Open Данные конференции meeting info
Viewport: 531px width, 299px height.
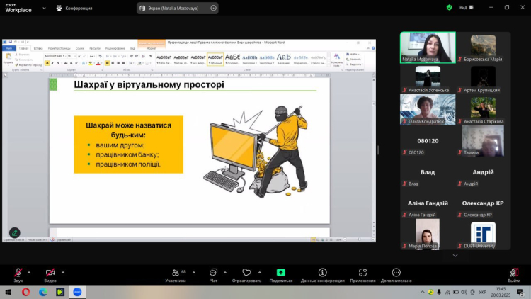pos(322,273)
